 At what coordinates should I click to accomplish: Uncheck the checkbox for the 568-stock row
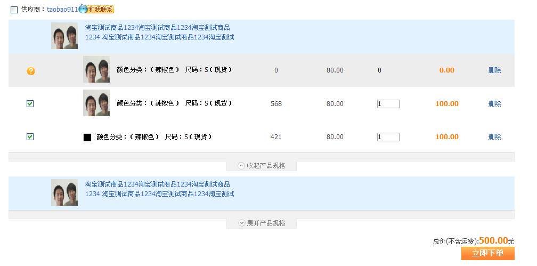click(30, 104)
